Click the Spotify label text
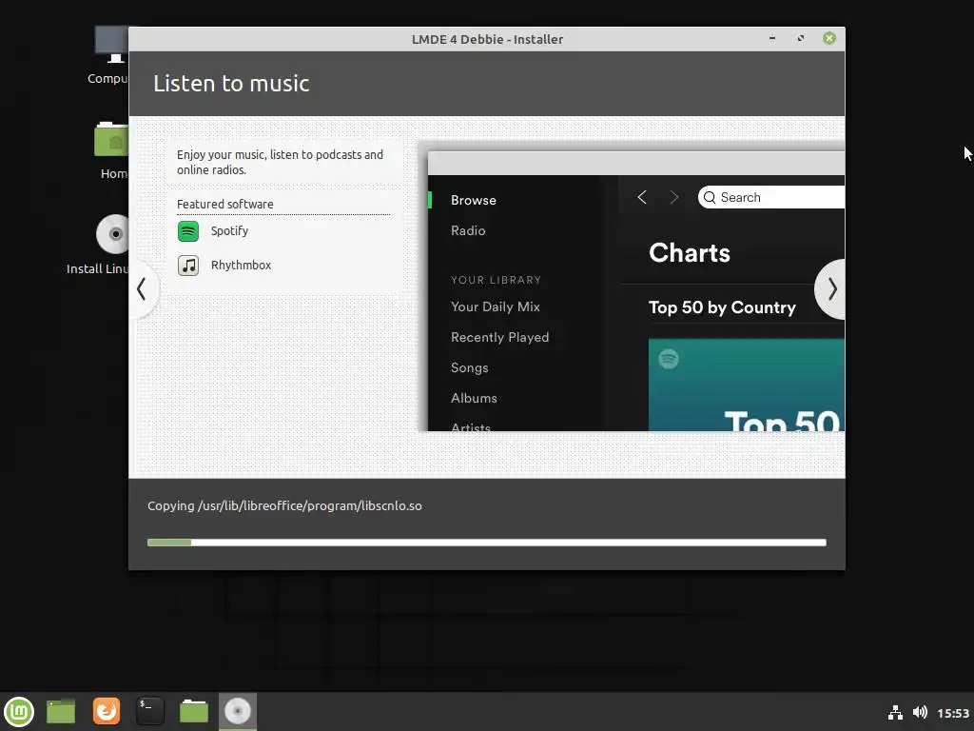This screenshot has width=974, height=731. [x=229, y=231]
